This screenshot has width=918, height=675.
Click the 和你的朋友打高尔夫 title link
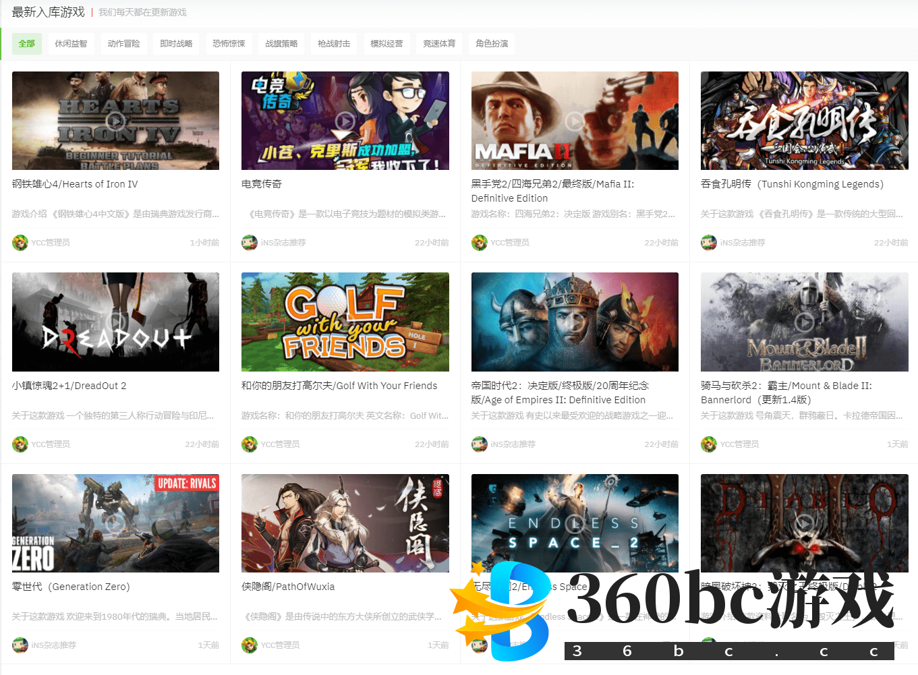click(339, 386)
